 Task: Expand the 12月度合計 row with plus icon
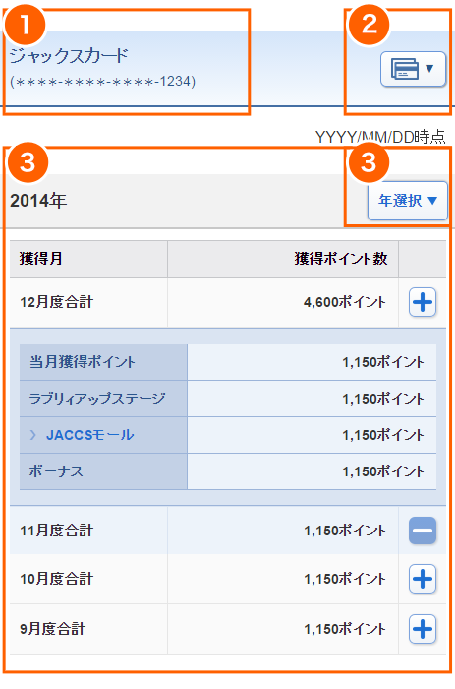click(423, 302)
